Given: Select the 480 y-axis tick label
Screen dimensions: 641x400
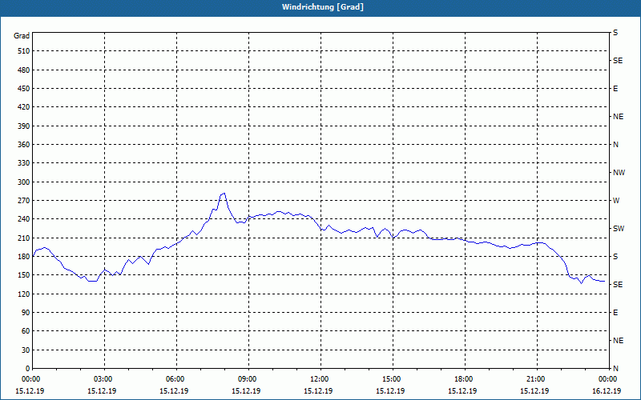Looking at the screenshot, I should point(24,70).
